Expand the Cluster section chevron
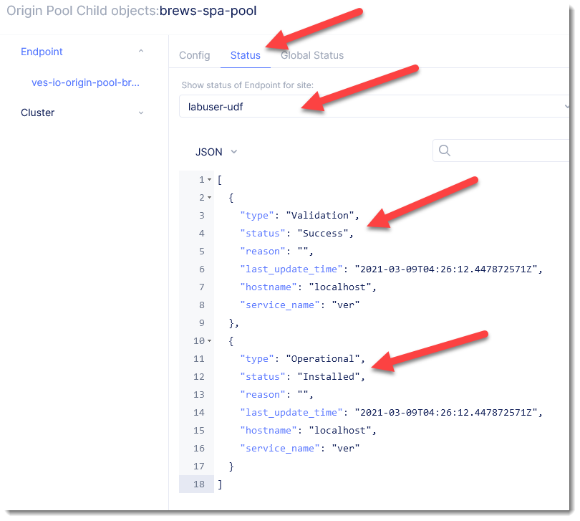Image resolution: width=580 pixels, height=521 pixels. [141, 113]
